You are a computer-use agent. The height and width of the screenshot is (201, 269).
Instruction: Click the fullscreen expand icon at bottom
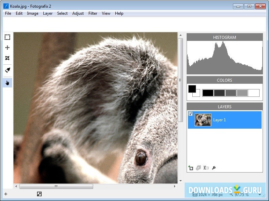[39, 194]
